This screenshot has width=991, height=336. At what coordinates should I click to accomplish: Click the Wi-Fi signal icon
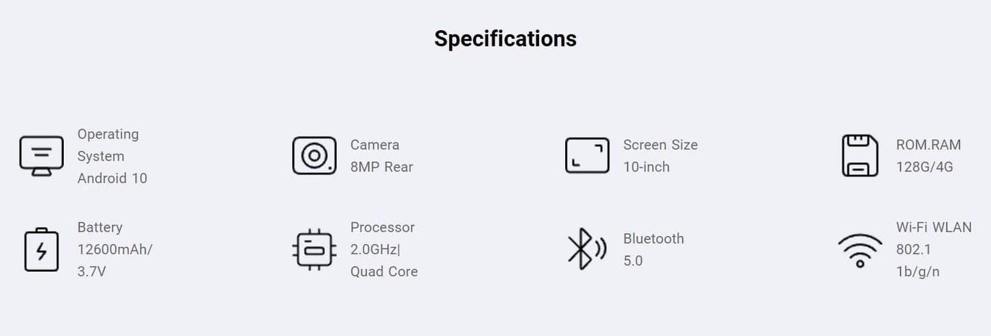860,250
